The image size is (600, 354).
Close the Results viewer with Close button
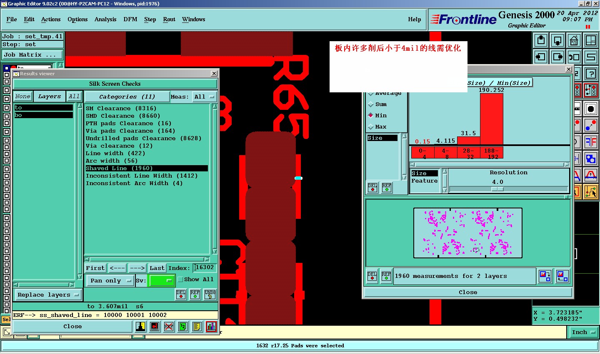72,327
